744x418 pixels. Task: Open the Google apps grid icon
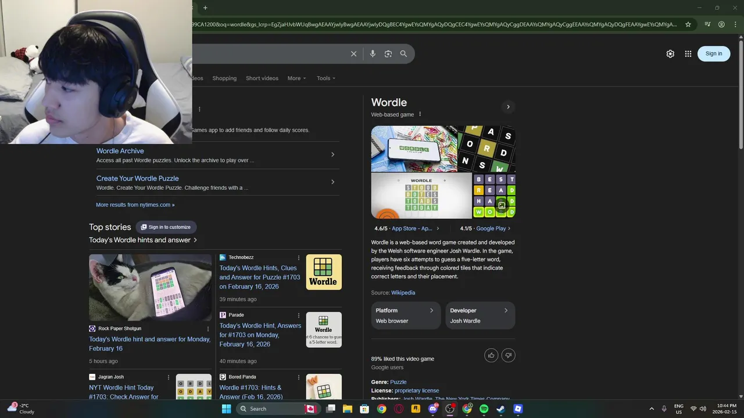tap(688, 53)
